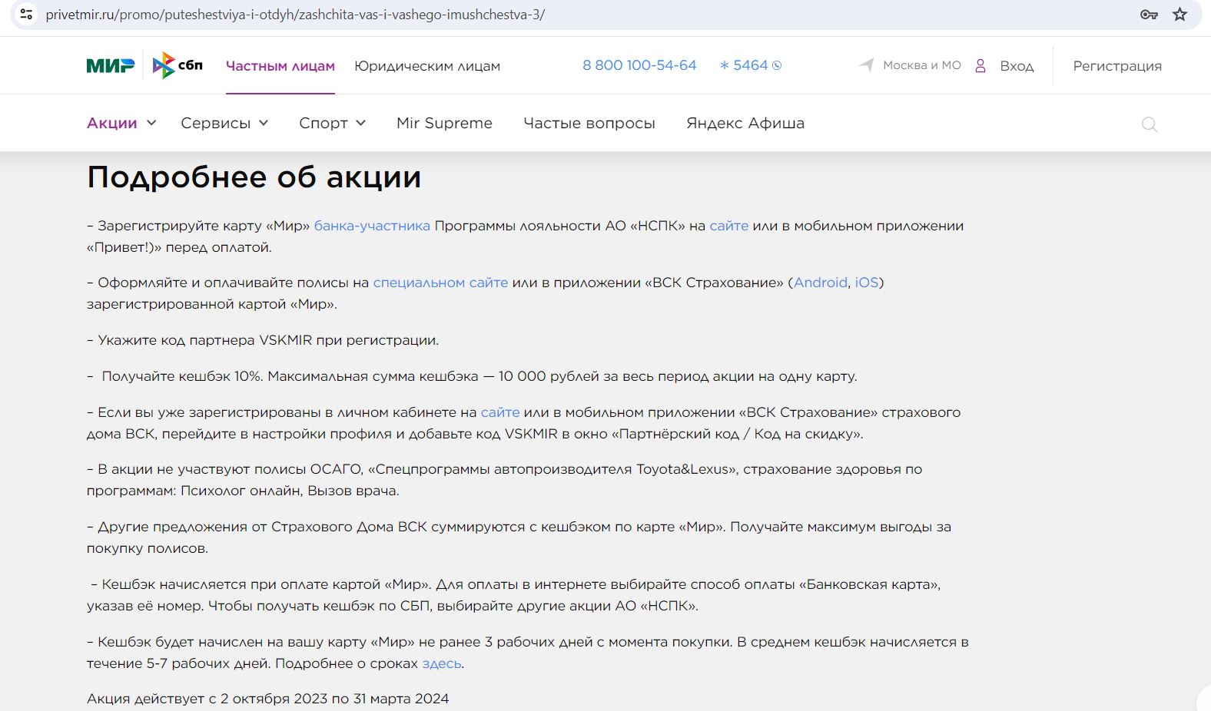The width and height of the screenshot is (1211, 711).
Task: Click the Регистрация button
Action: tap(1116, 66)
